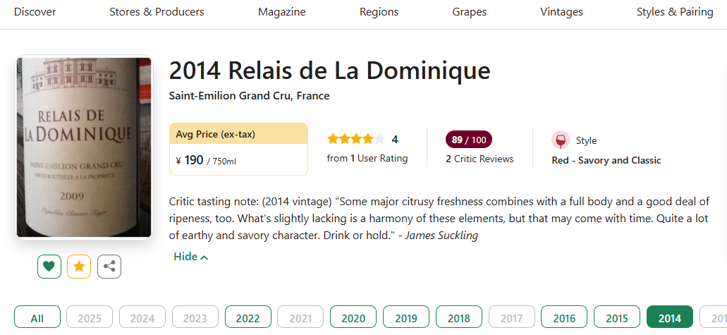727x335 pixels.
Task: Click the yellow star rating icon
Action: pos(79,267)
